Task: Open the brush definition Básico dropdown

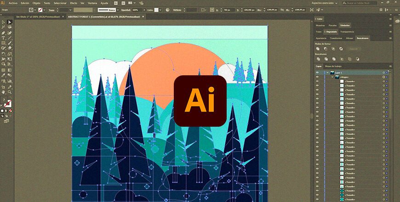Action: [x=118, y=10]
